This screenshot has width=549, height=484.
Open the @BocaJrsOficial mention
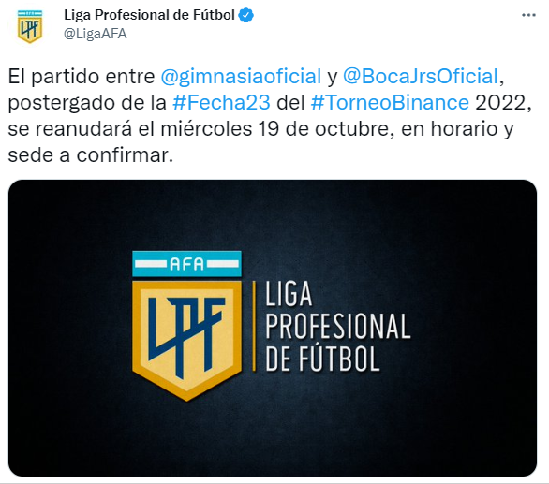421,76
